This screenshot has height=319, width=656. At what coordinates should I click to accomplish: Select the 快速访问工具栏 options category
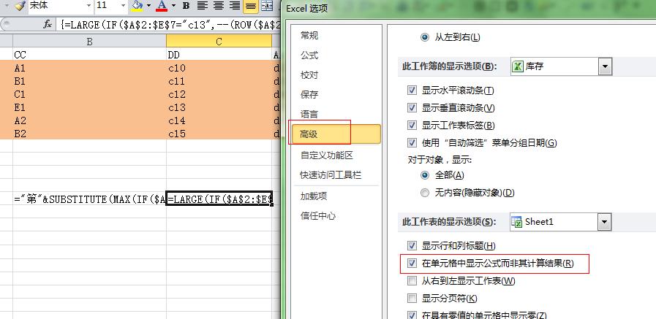(331, 175)
